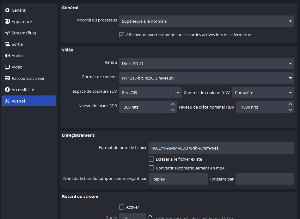Click the gear icon next to Général
The height and width of the screenshot is (219, 300).
click(x=7, y=10)
